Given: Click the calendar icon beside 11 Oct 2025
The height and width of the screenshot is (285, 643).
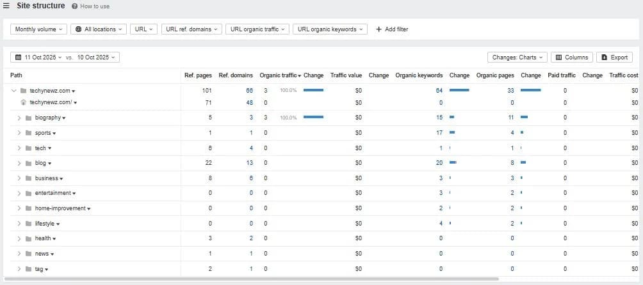Looking at the screenshot, I should coord(18,58).
